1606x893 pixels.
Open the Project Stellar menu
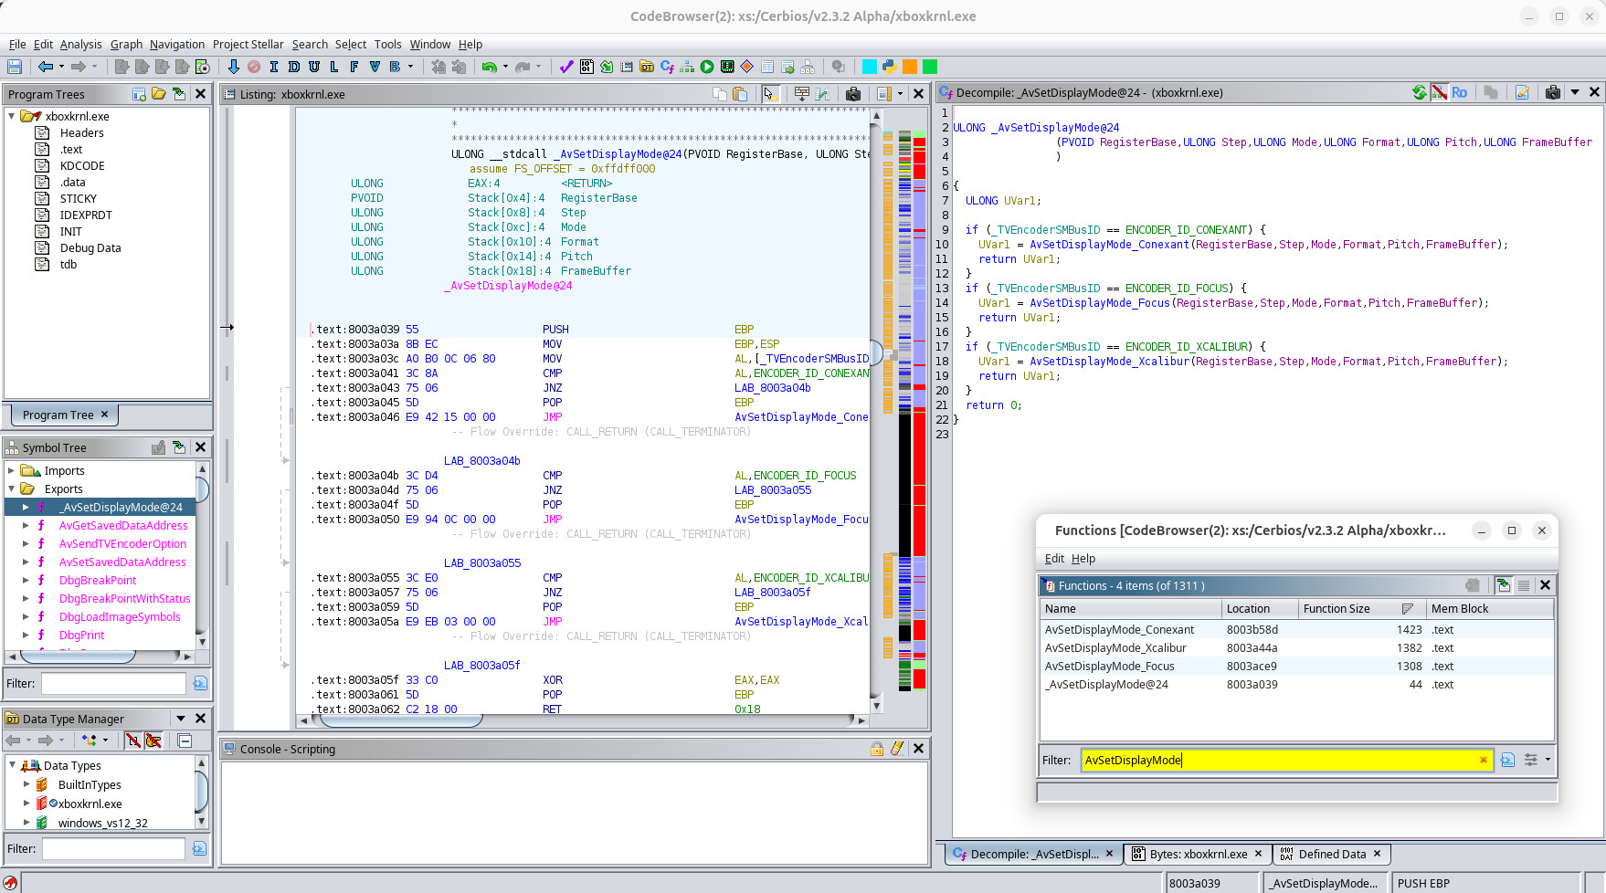coord(248,44)
